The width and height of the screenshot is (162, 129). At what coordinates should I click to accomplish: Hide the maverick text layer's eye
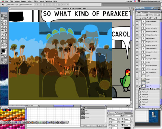click(x=137, y=25)
